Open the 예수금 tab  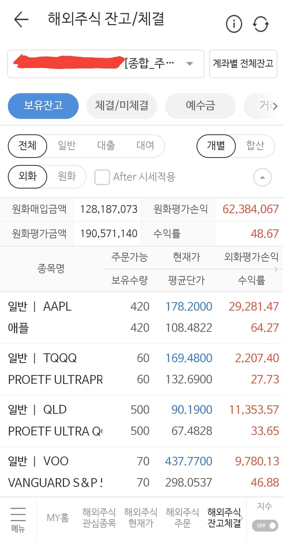200,106
